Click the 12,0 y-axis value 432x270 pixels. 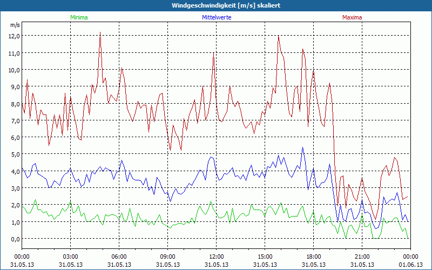(x=15, y=36)
